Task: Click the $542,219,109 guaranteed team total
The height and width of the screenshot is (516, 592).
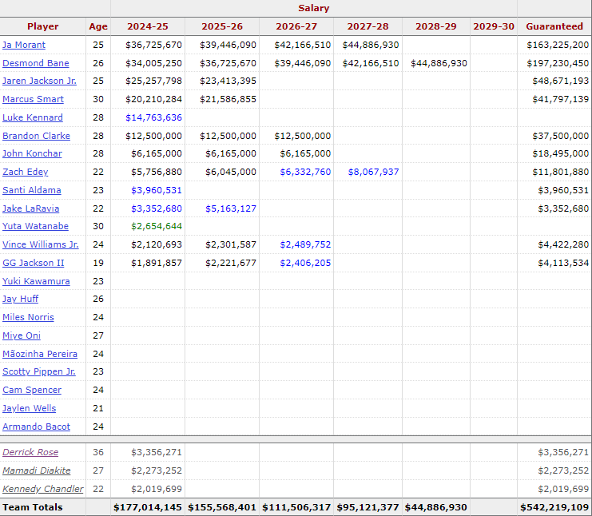Action: tap(554, 507)
